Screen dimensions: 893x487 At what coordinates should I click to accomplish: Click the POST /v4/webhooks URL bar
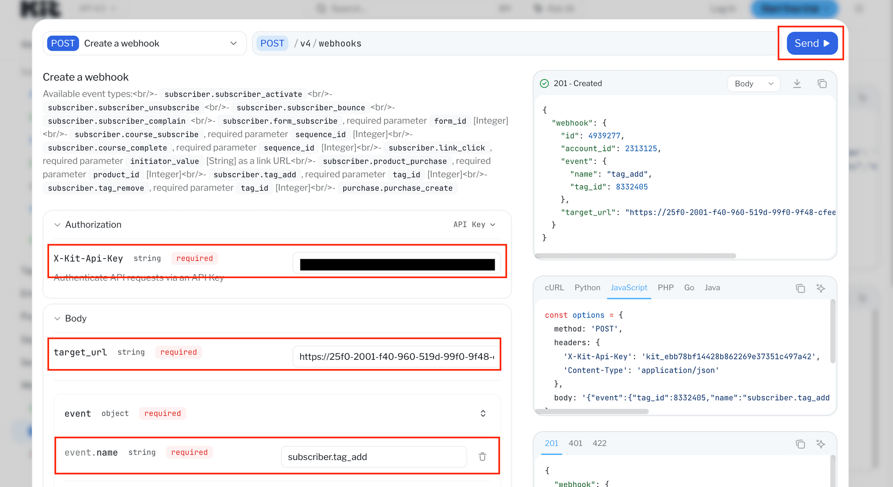click(x=516, y=43)
